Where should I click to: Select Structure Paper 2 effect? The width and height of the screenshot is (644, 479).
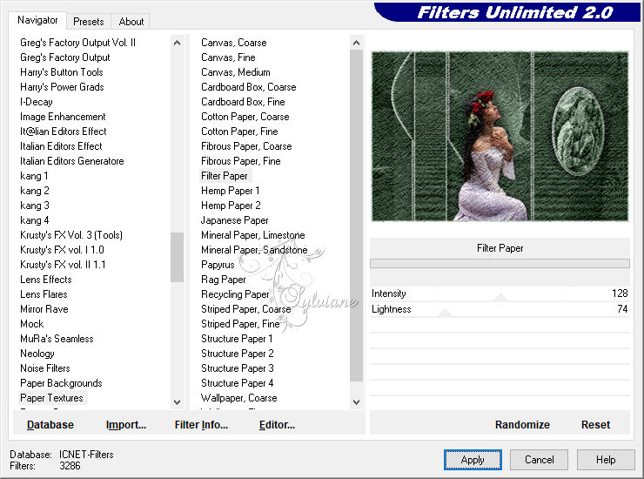237,354
